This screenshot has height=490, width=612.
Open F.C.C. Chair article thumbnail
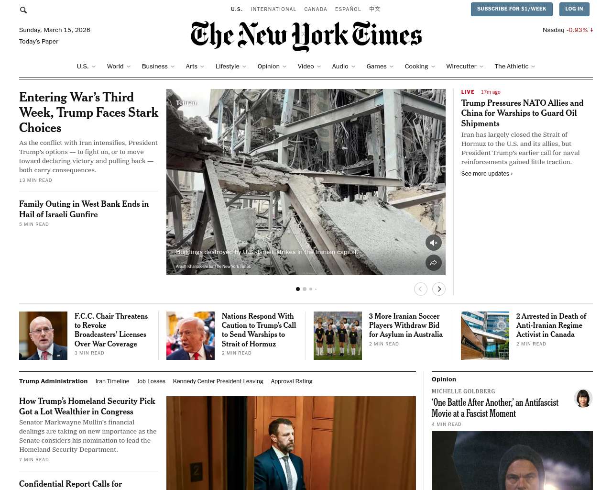[x=43, y=335]
